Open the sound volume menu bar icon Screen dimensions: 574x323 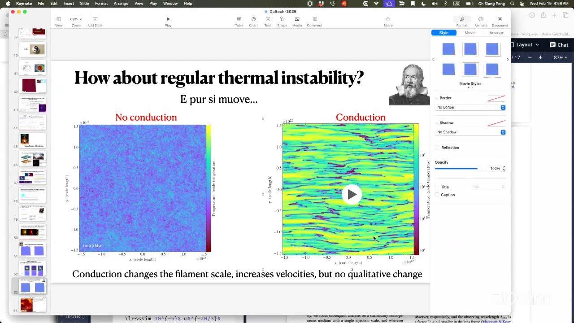coord(435,4)
